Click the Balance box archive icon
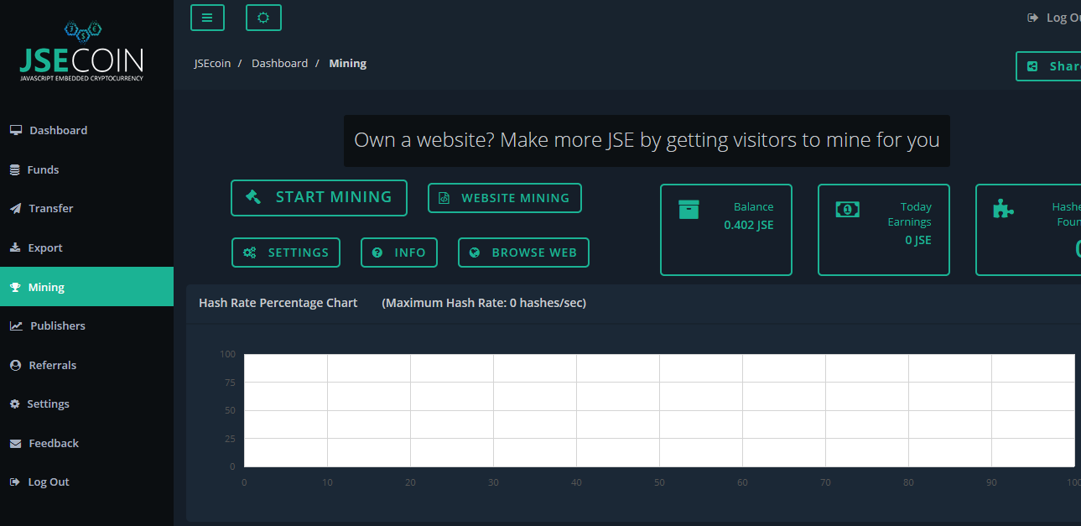 (689, 209)
